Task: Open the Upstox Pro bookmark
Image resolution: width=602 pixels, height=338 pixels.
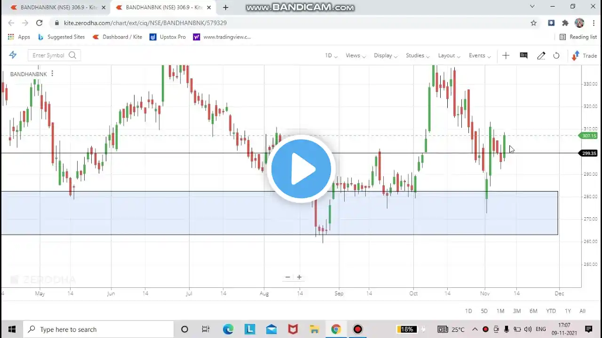Action: tap(168, 37)
